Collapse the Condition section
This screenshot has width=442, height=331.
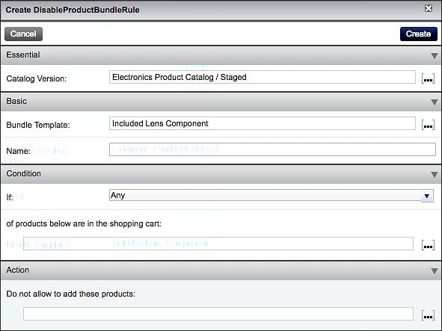click(x=435, y=175)
